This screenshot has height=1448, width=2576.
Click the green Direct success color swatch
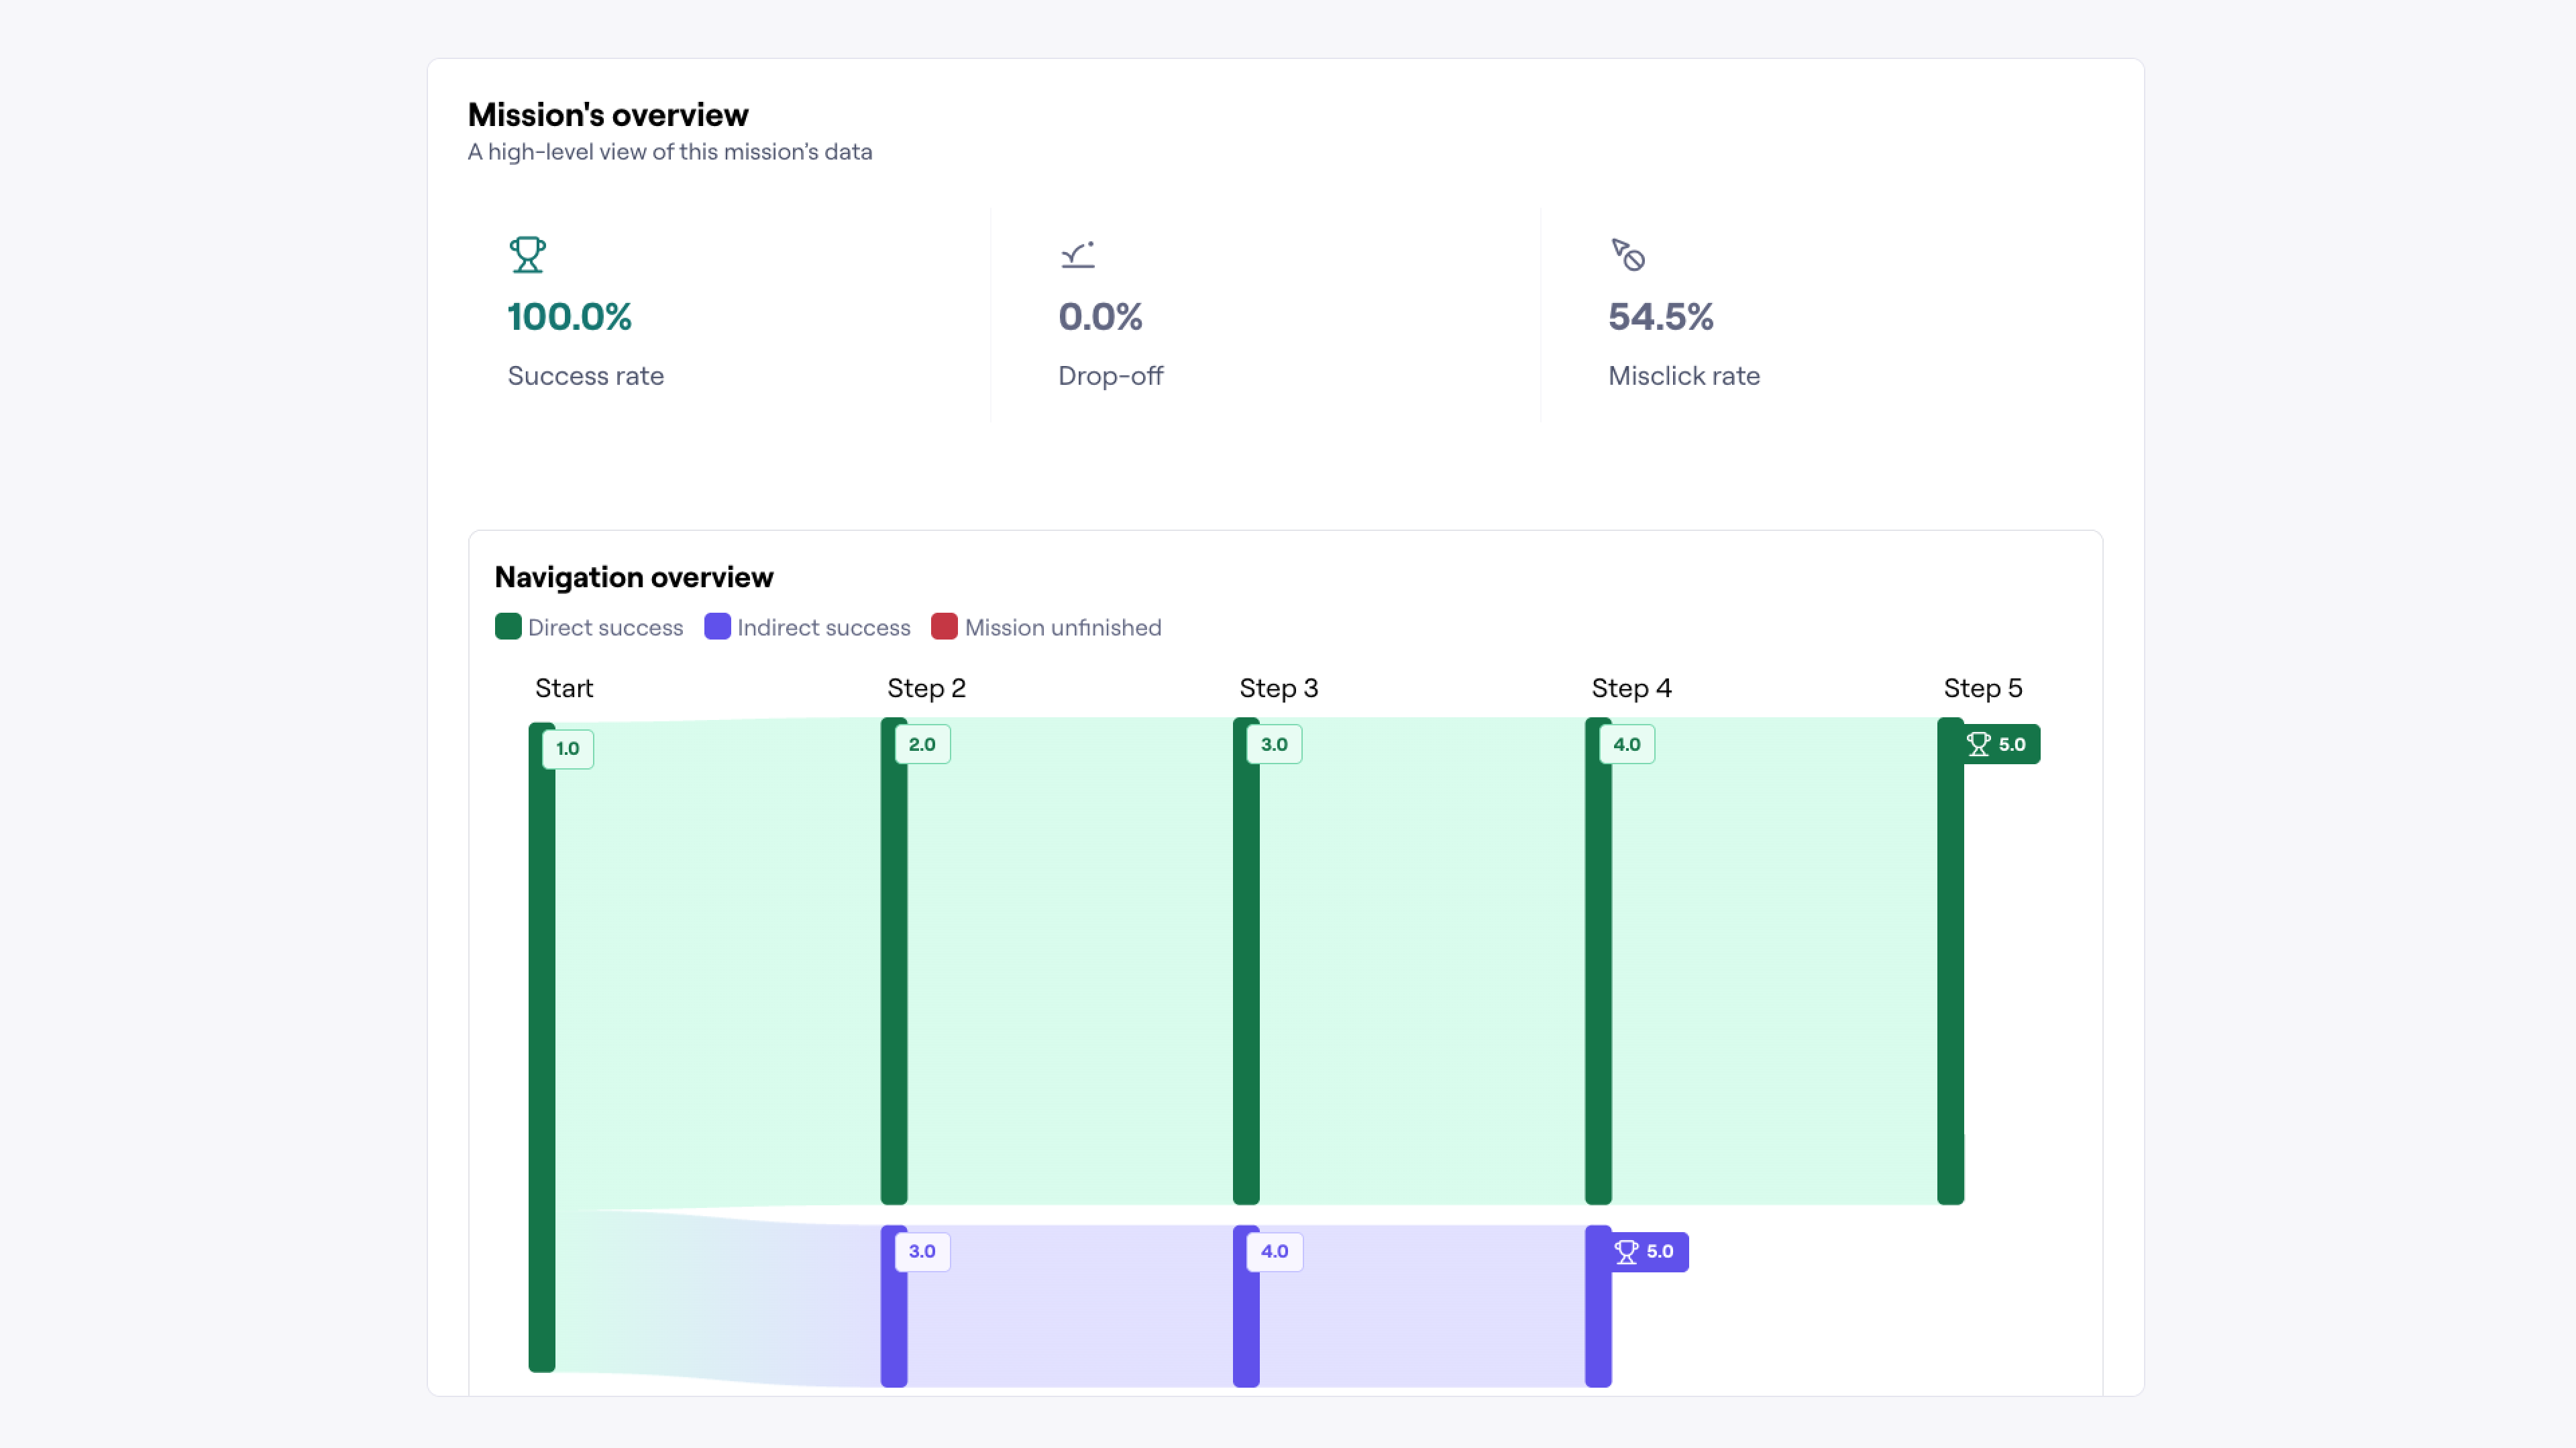(508, 627)
